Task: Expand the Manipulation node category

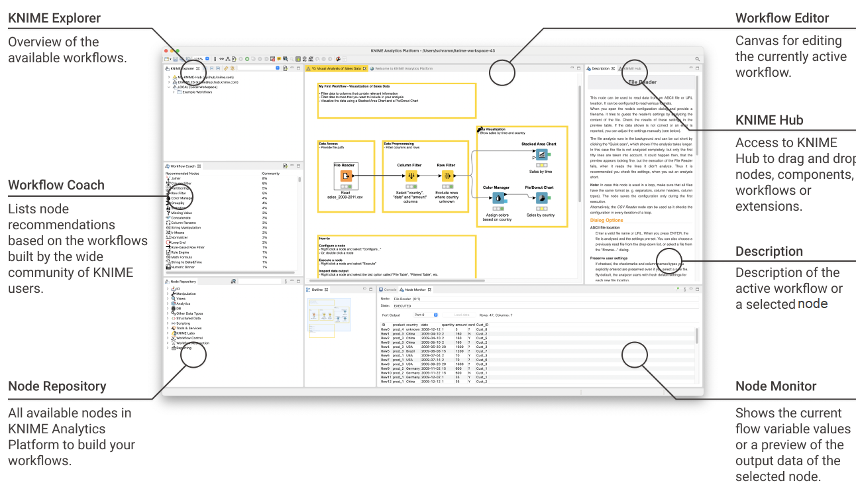Action: [x=168, y=294]
